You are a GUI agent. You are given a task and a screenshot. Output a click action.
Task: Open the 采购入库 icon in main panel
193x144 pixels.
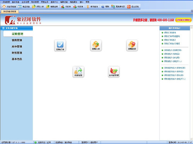click(96, 45)
